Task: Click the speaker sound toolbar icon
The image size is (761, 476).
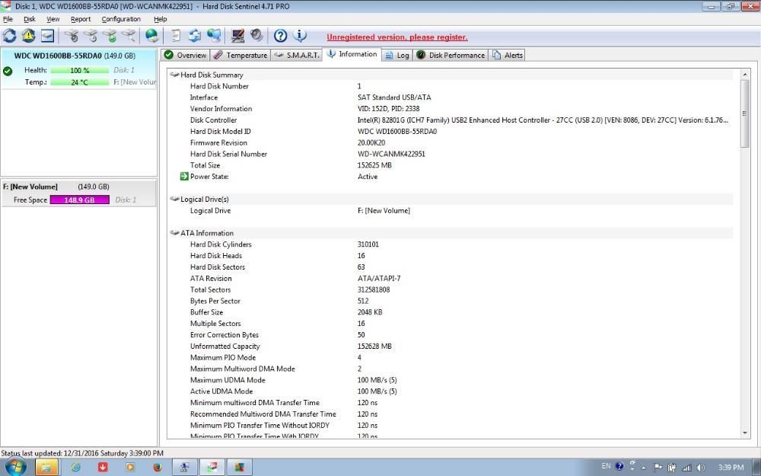Action: tap(256, 36)
